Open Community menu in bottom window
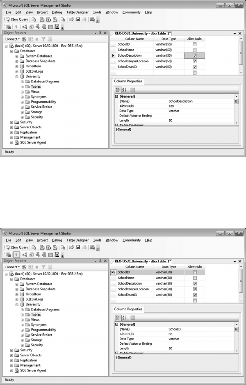 132,240
